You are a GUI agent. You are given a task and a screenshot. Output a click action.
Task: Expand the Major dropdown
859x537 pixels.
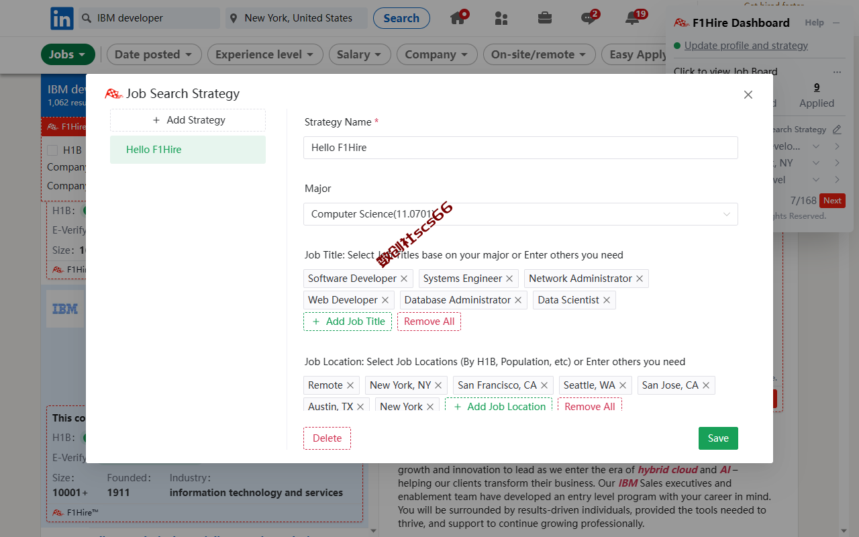[521, 214]
